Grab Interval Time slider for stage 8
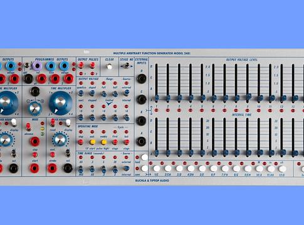 point(236,153)
